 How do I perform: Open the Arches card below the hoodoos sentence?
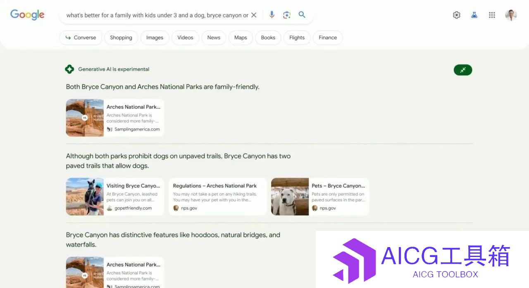115,272
